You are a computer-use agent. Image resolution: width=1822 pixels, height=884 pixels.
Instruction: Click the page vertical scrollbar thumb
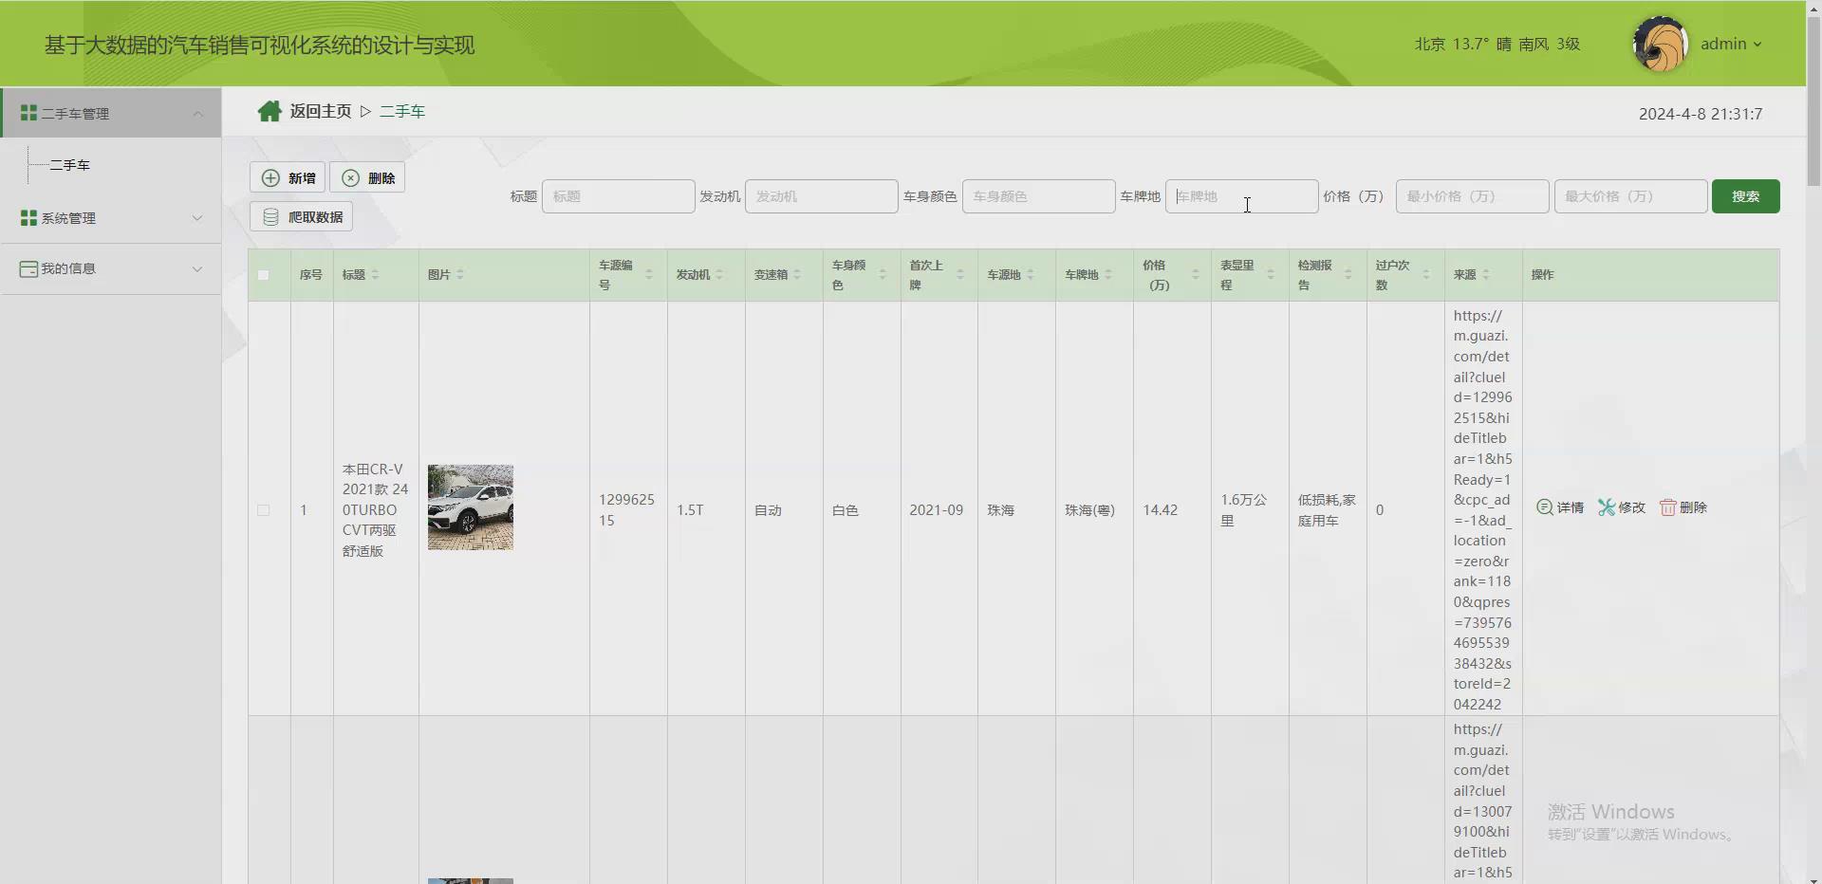pos(1813,100)
